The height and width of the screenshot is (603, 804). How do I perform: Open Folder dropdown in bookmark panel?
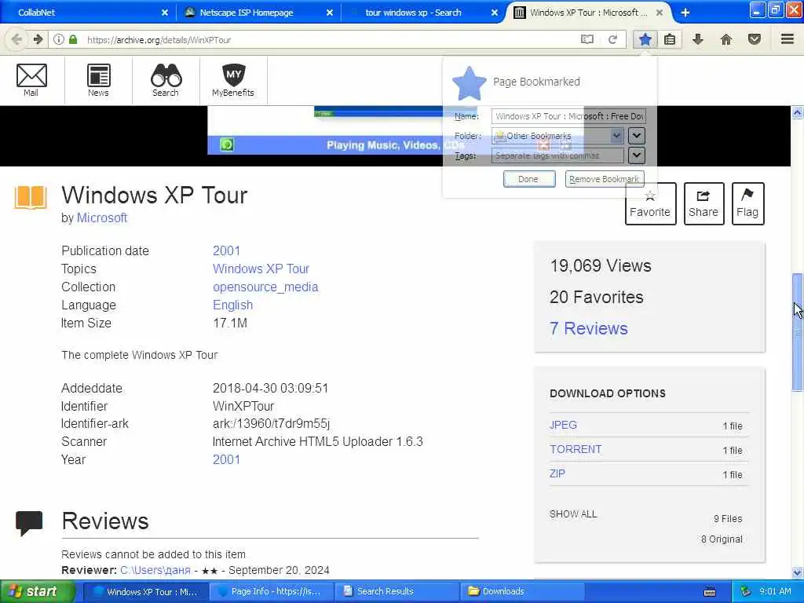[x=557, y=136]
